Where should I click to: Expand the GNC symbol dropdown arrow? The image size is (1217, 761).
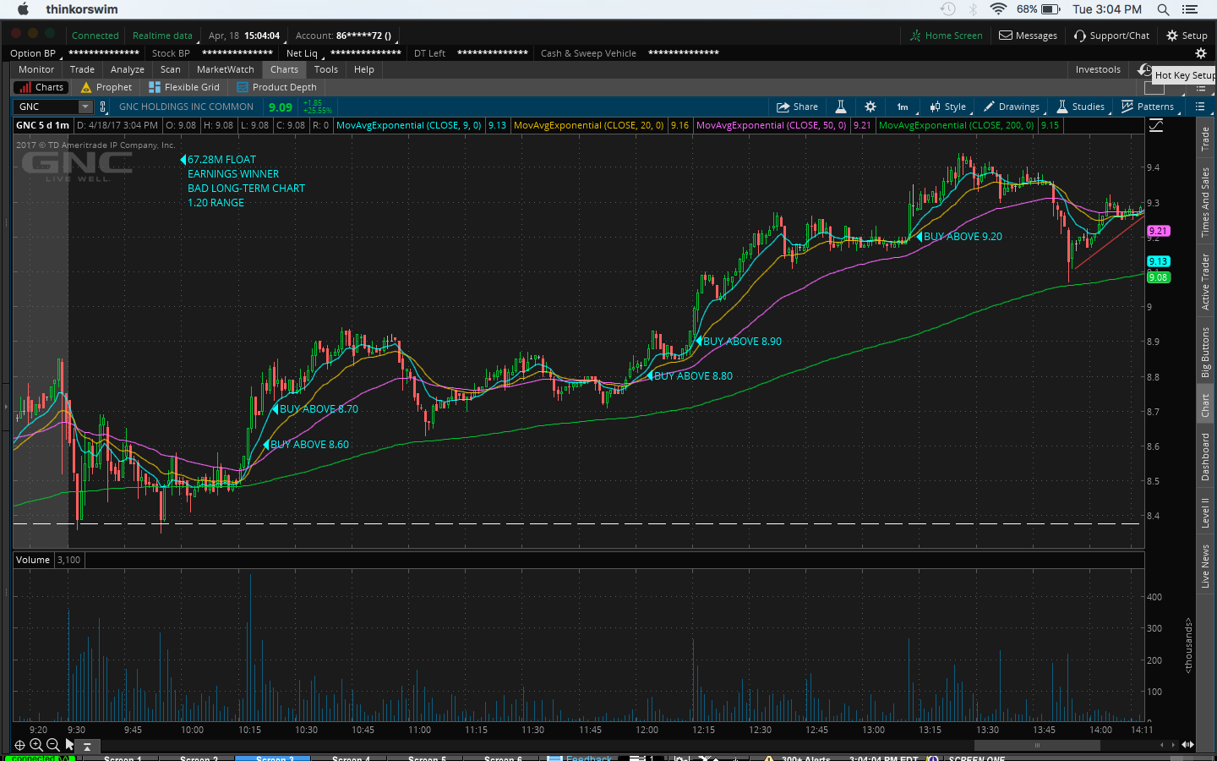(x=85, y=107)
